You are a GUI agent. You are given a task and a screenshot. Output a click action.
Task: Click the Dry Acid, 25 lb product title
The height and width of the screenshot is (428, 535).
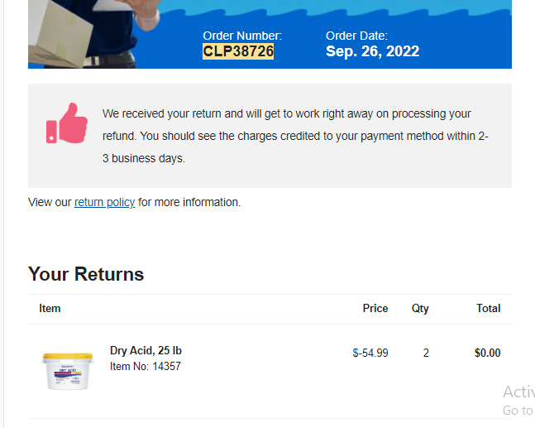tap(146, 350)
